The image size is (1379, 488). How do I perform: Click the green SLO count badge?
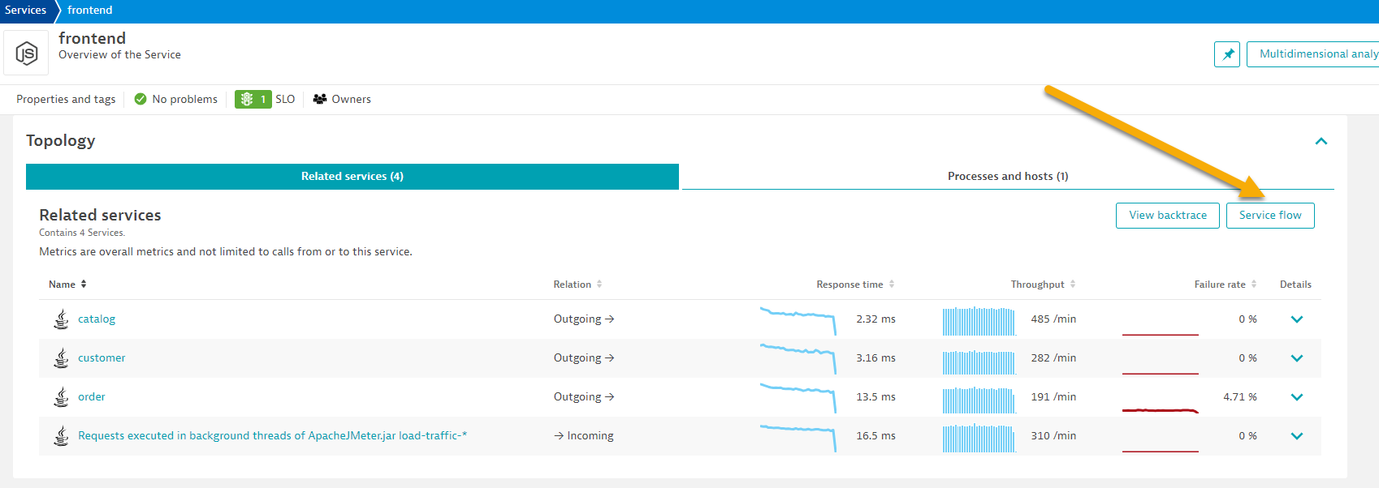coord(253,99)
